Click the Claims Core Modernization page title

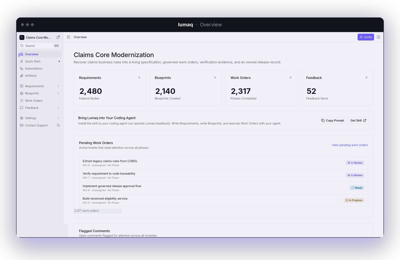(114, 55)
